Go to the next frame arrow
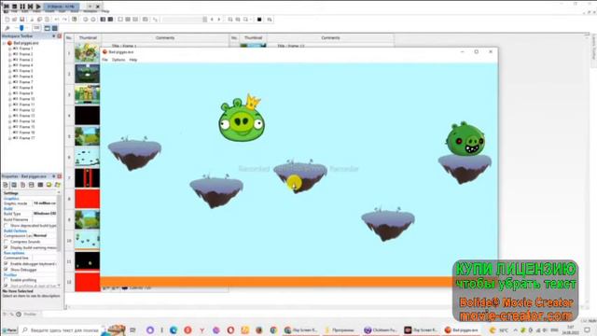This screenshot has width=597, height=336. pos(219,20)
